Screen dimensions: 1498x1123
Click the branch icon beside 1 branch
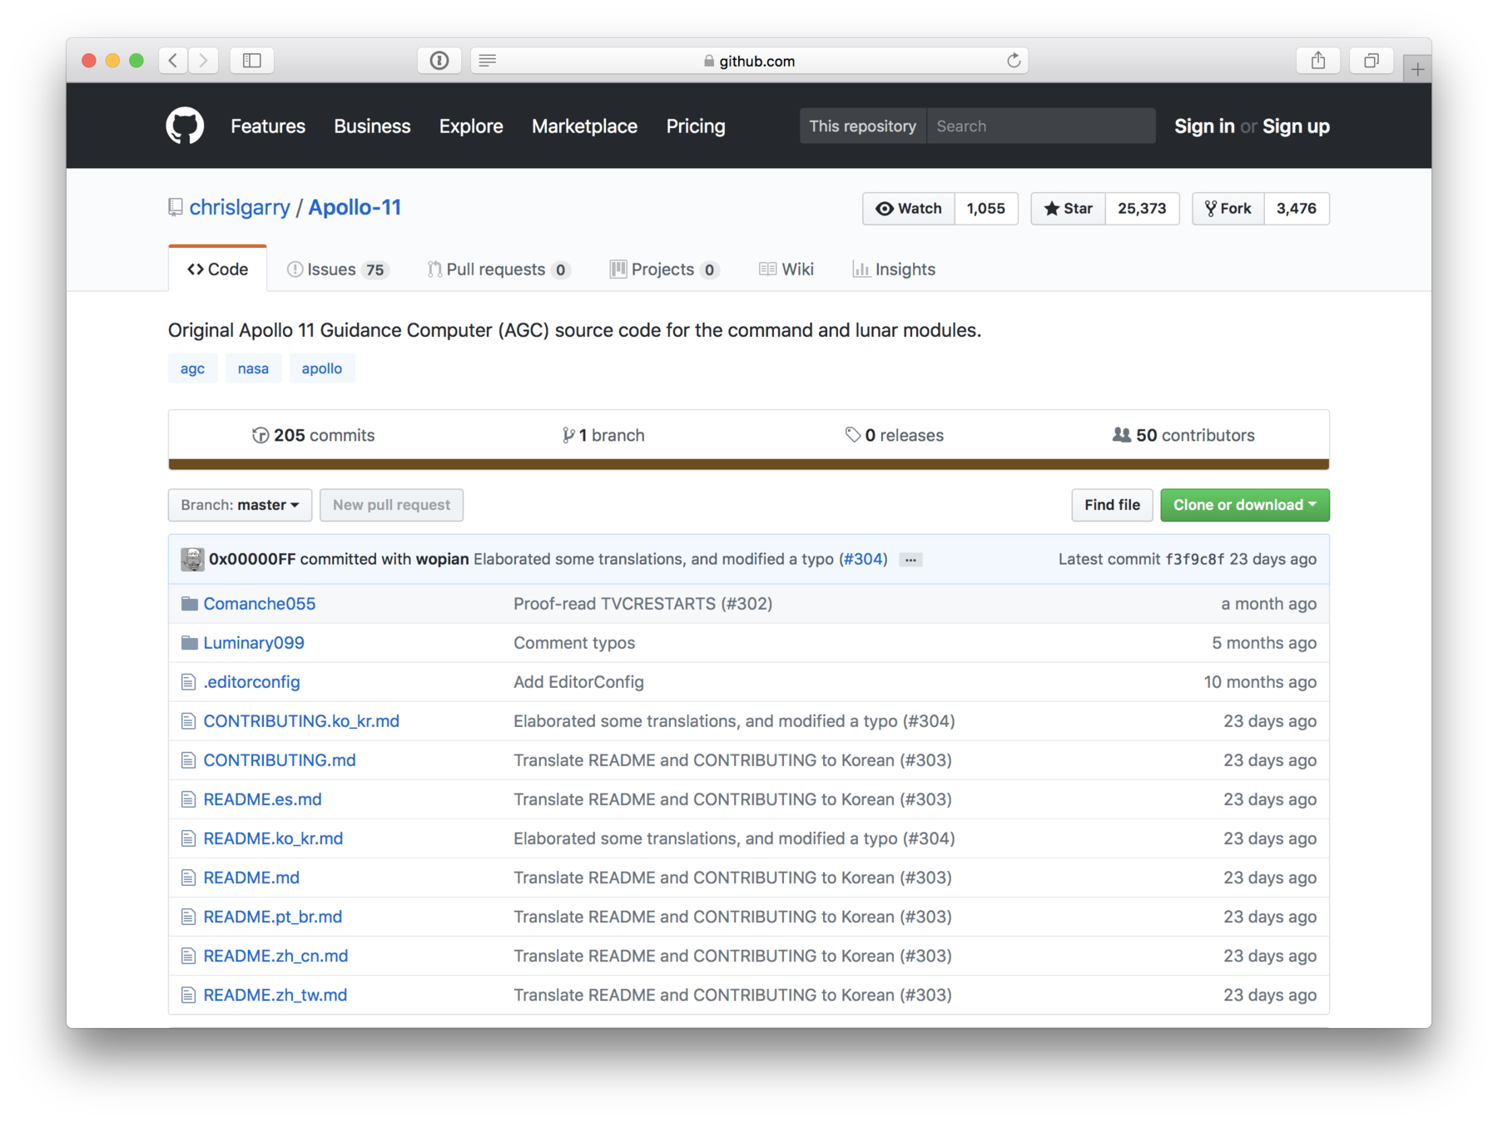(x=568, y=435)
